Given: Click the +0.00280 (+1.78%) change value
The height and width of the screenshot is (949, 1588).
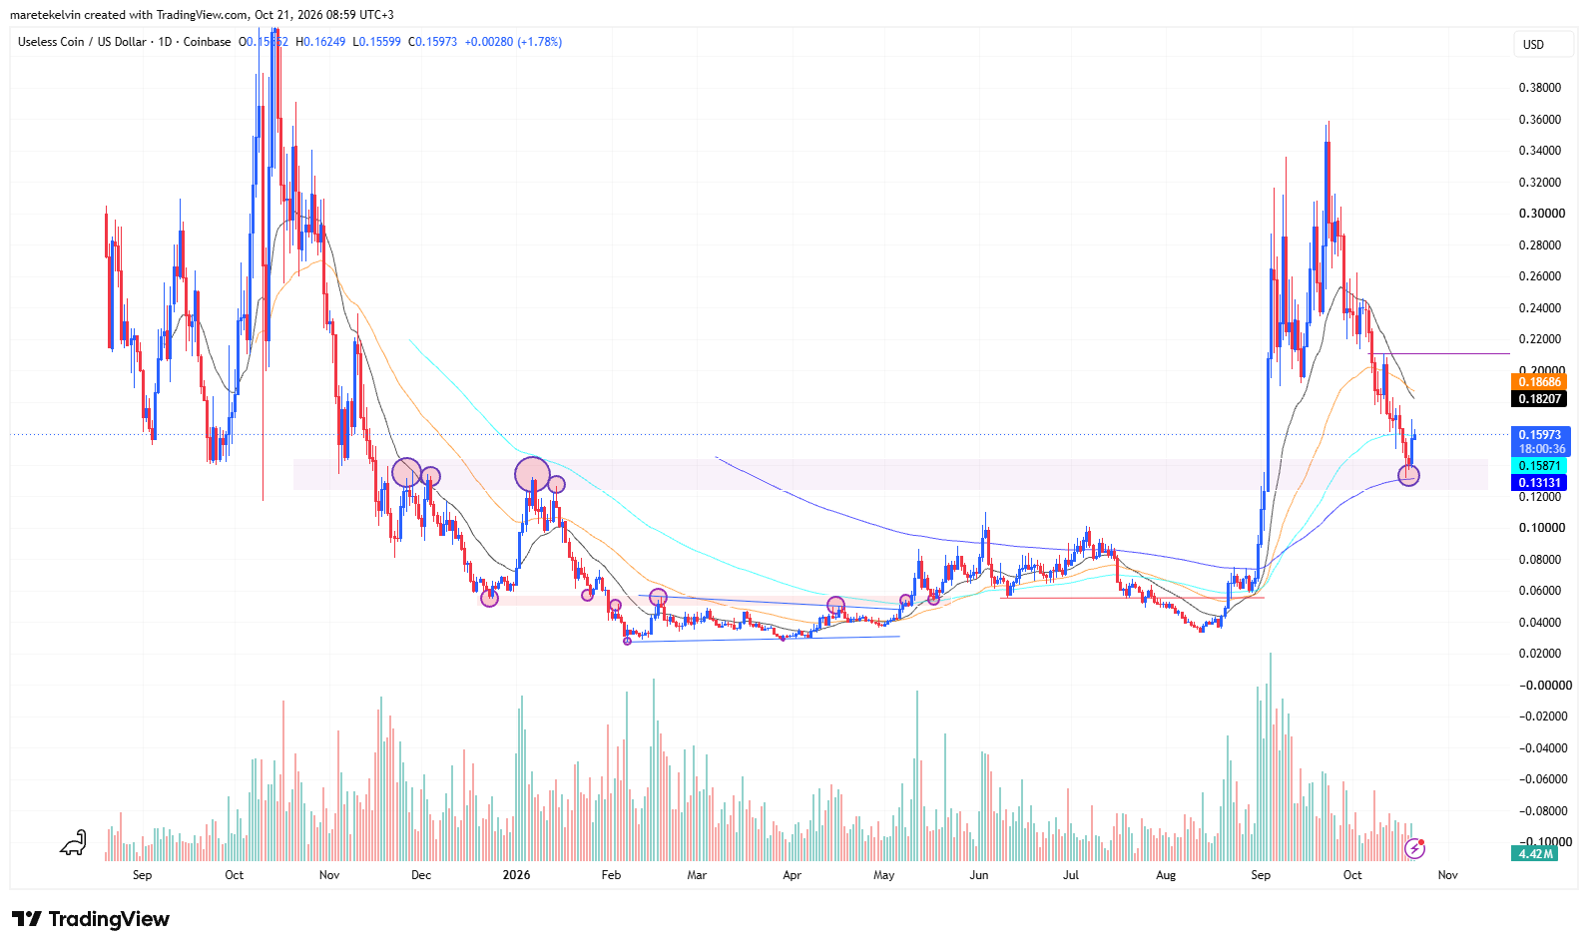Looking at the screenshot, I should point(513,42).
